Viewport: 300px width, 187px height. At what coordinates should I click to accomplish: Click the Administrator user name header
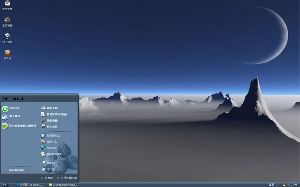coord(15,98)
